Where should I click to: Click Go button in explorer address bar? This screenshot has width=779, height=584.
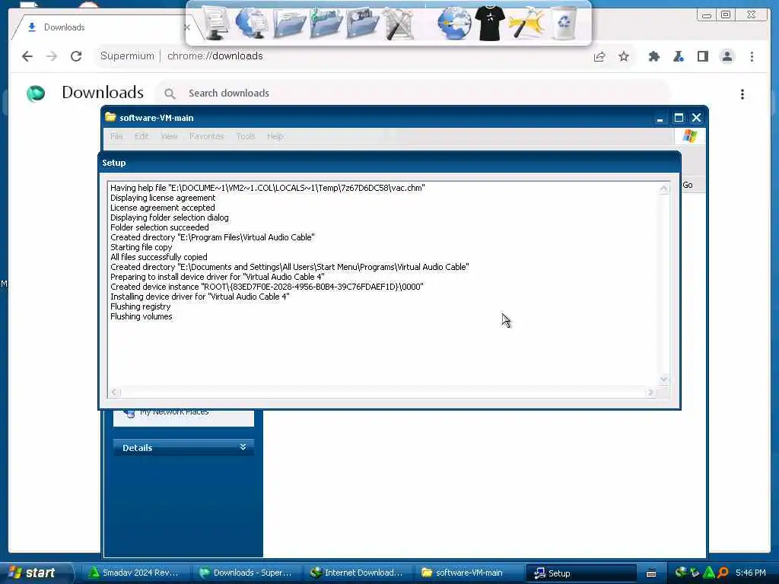[x=688, y=185]
